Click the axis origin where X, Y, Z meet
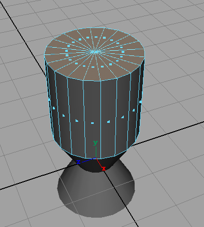The width and height of the screenshot is (204, 227). click(96, 158)
